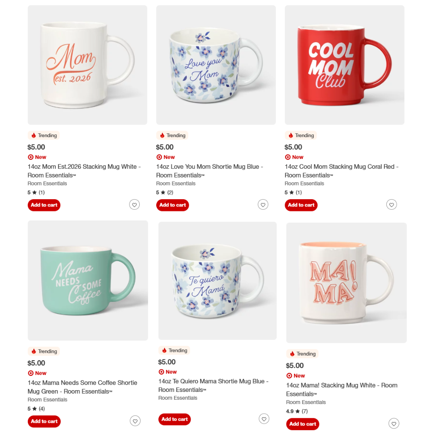View the 4.9 star rating with 7 reviews
Image resolution: width=434 pixels, height=434 pixels.
click(298, 411)
